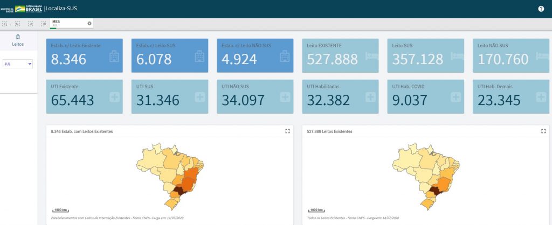The image size is (552, 225).
Task: Open the smart search selection tool
Action: 5,24
